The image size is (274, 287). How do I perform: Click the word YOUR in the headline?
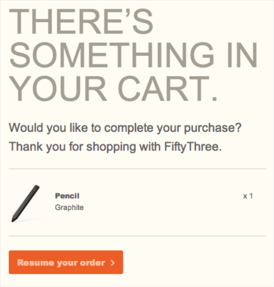coord(58,88)
